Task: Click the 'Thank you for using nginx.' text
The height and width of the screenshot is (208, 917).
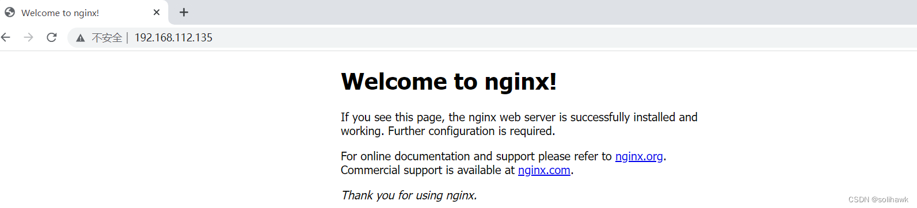Action: (409, 195)
